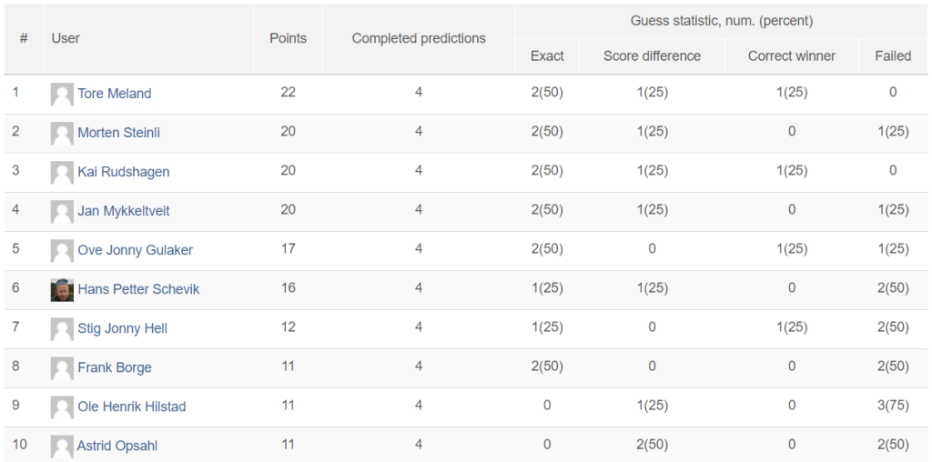Open Ole Henrik Hilstad's user link
The width and height of the screenshot is (932, 462).
point(132,407)
